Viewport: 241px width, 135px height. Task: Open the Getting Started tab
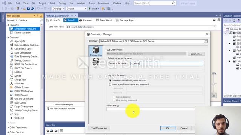[232, 101]
